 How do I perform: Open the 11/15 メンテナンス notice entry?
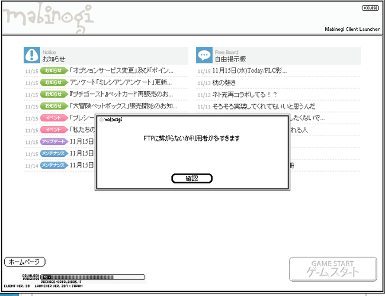(82, 153)
